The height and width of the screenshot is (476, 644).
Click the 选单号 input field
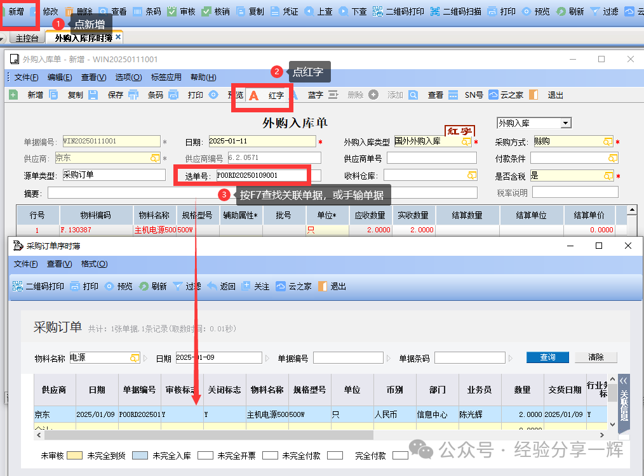(260, 175)
